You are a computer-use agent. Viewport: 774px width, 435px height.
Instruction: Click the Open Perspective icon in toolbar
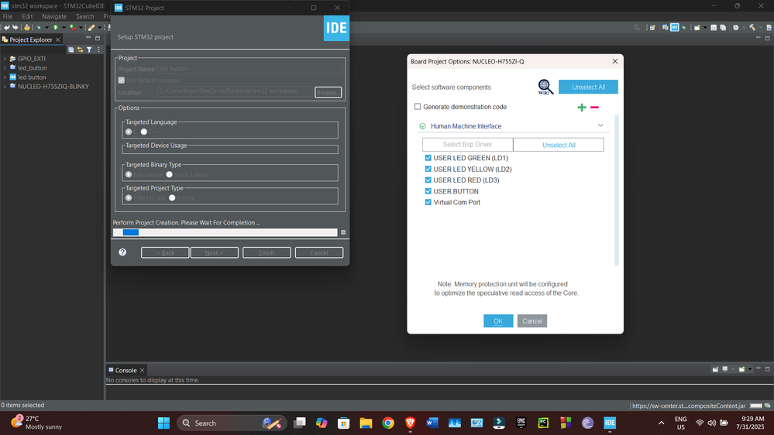pos(652,28)
